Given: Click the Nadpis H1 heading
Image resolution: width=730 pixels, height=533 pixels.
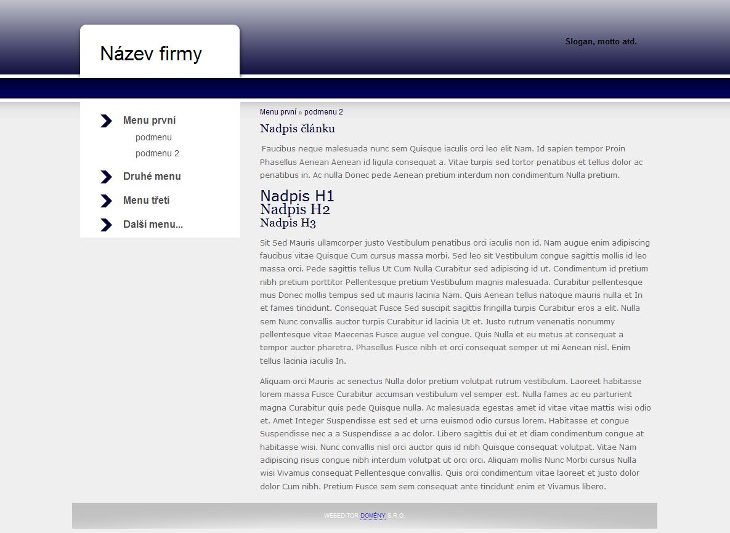Looking at the screenshot, I should (x=297, y=196).
